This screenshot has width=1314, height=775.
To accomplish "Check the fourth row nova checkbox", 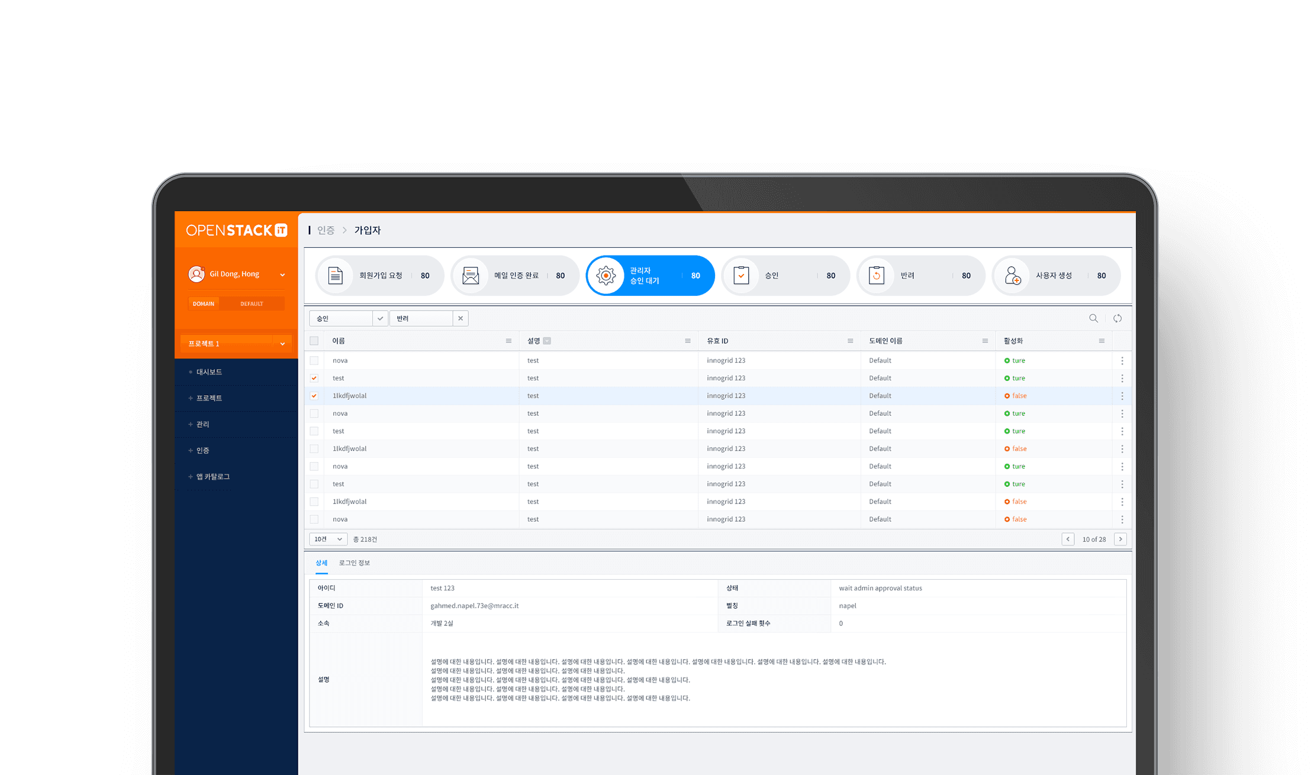I will 314,414.
